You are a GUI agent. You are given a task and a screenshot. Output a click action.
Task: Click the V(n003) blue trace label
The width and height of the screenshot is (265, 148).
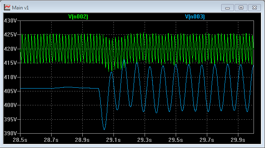(x=195, y=16)
